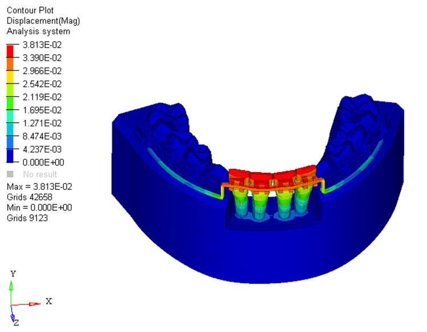427x332 pixels.
Task: Click the Displacement(Mag) label
Action: tap(43, 21)
